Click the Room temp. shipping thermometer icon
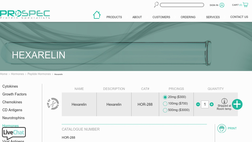The width and height of the screenshot is (252, 142). pos(224,101)
